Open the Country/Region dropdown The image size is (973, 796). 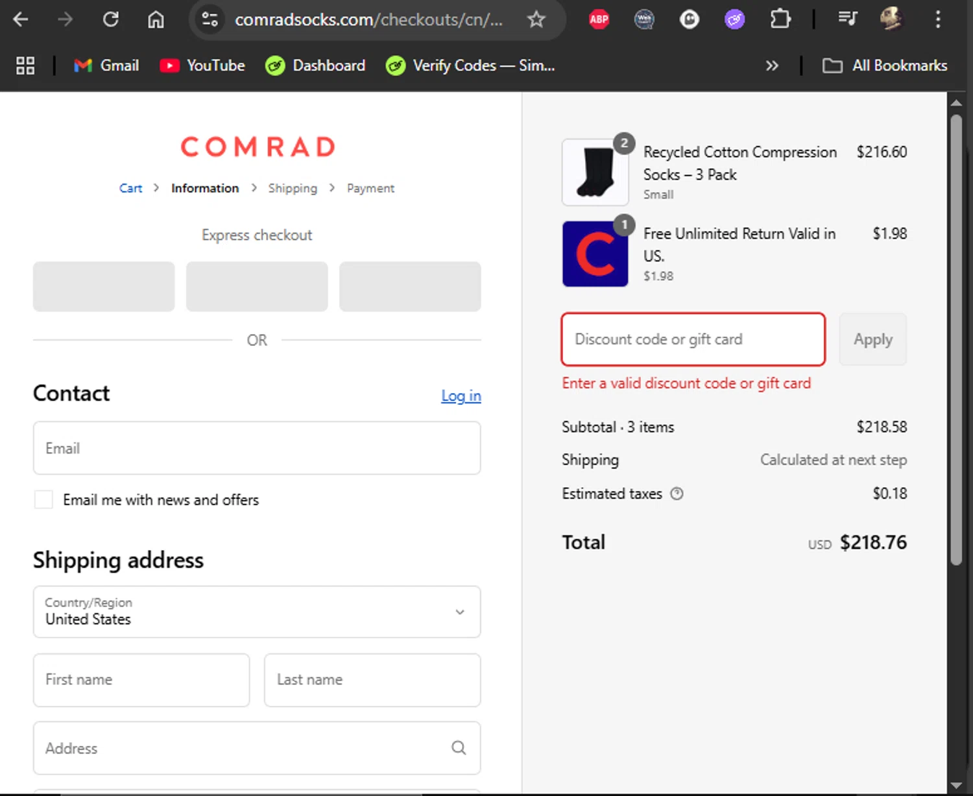click(x=257, y=612)
